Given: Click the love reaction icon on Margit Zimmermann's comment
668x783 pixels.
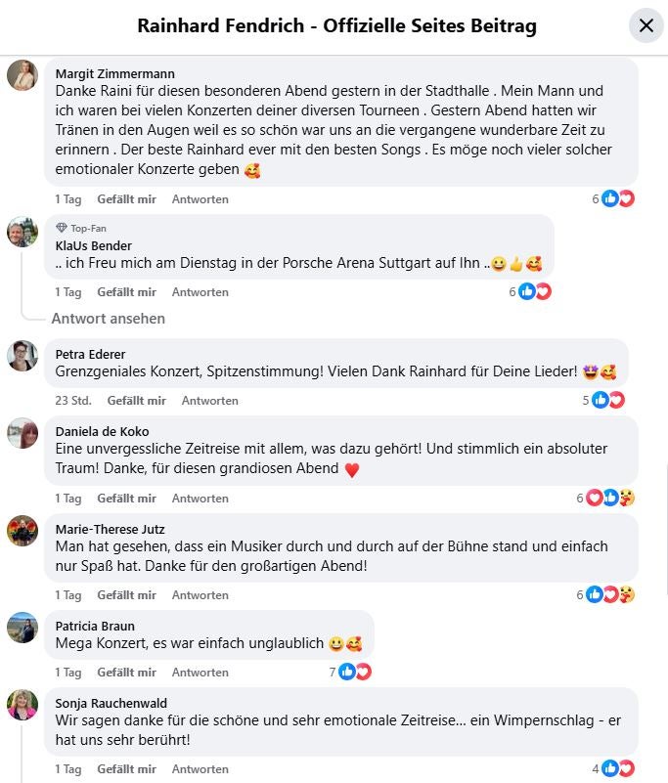Looking at the screenshot, I should coord(626,198).
